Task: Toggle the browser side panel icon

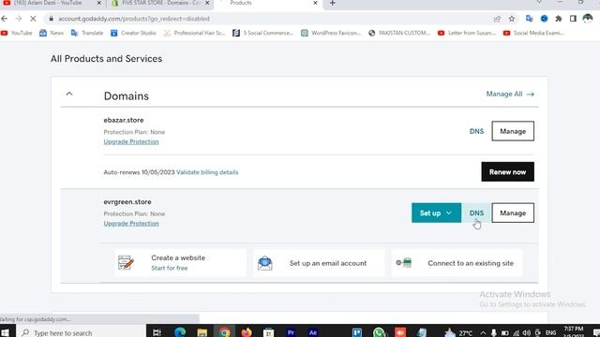Action: coord(573,19)
